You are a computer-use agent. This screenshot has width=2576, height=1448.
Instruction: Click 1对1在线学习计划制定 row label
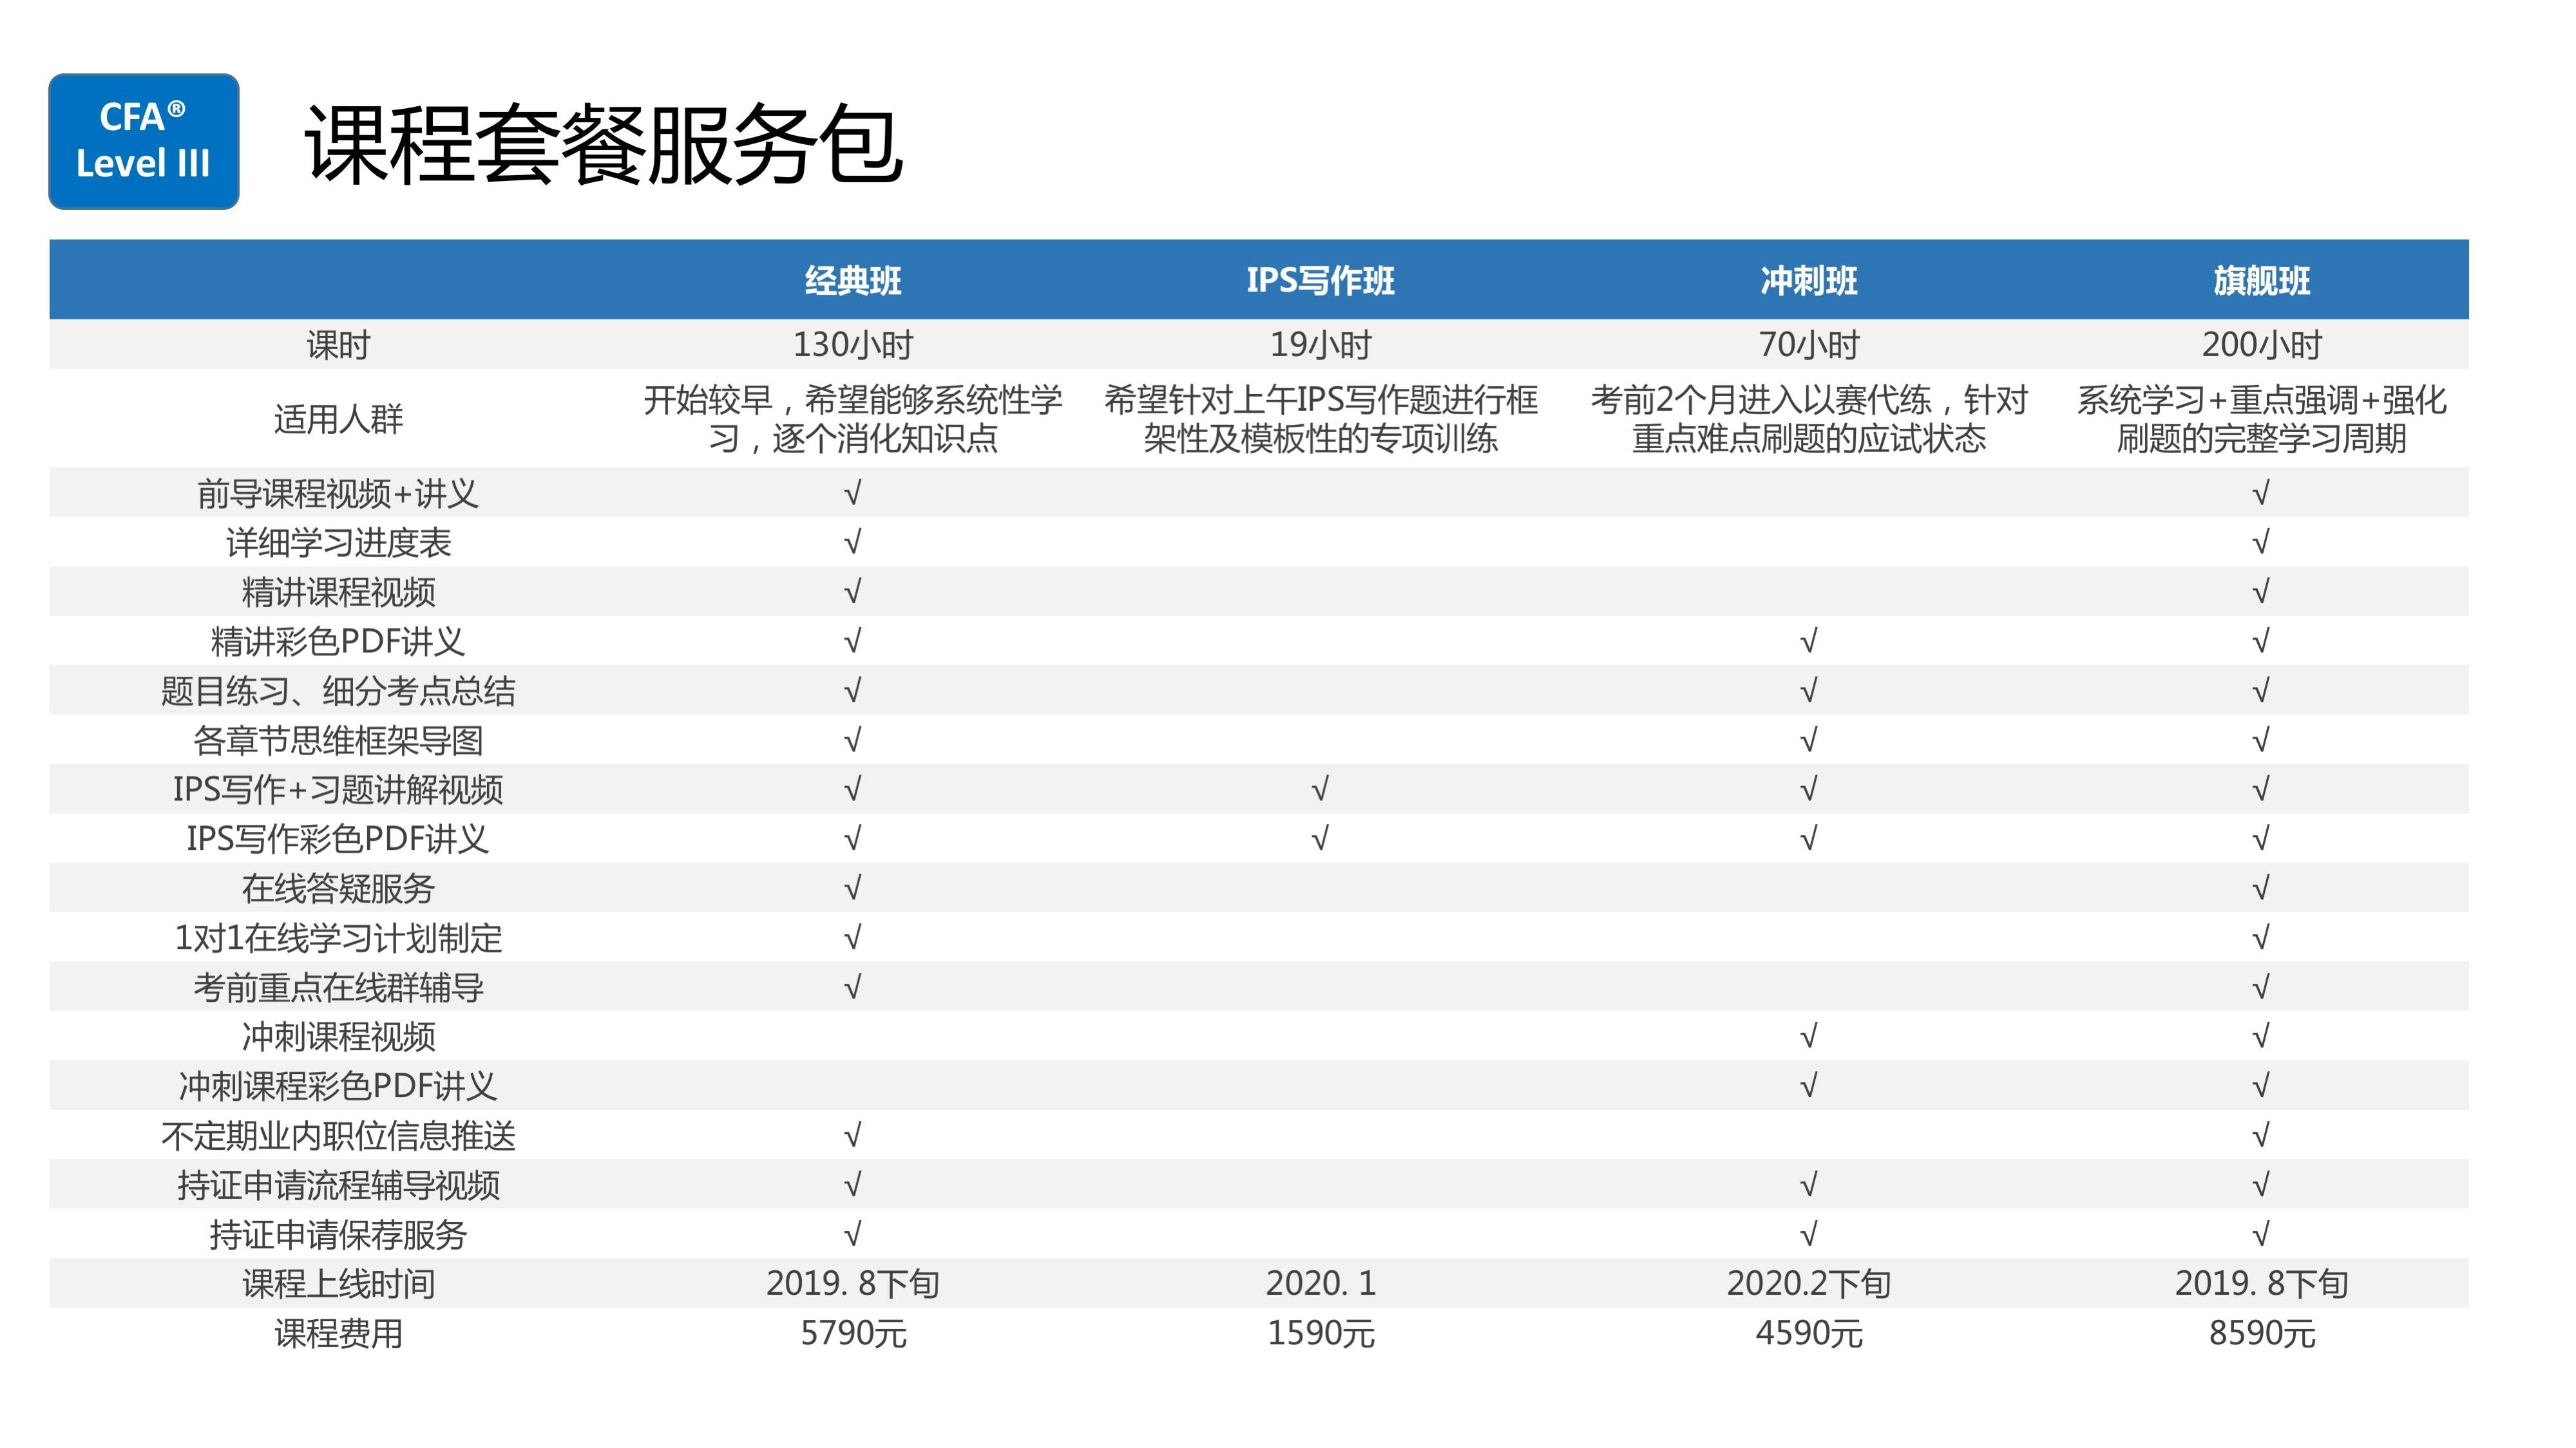click(x=338, y=938)
